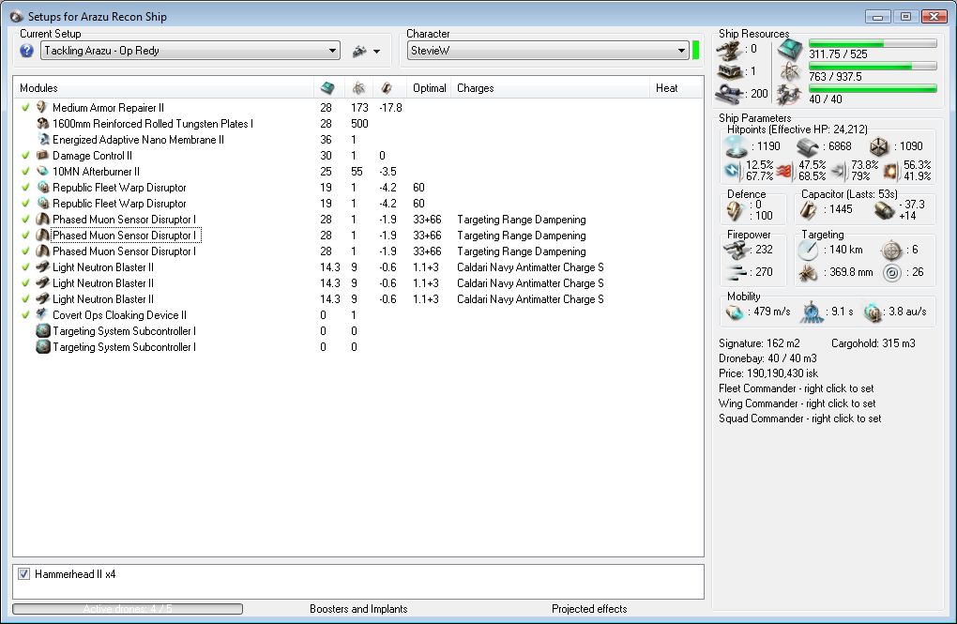957x624 pixels.
Task: Toggle the Damage Control II active checkmark
Action: pos(25,155)
